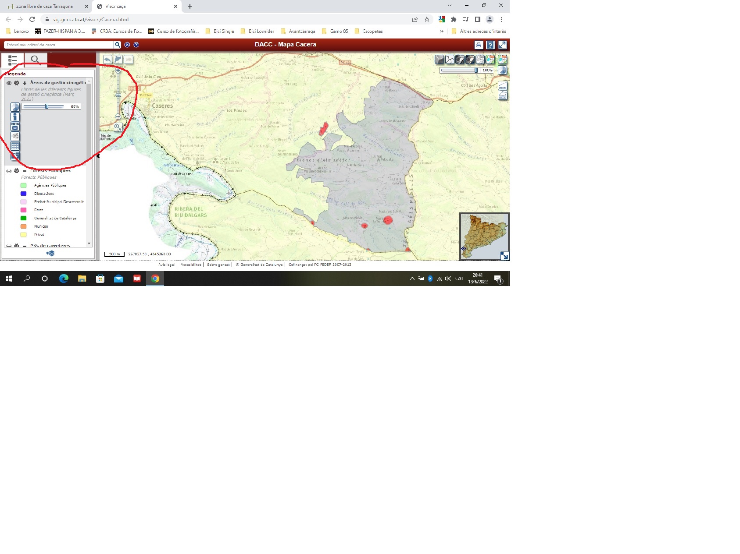Click the search criteria input field
Screen dimensions: 740x554
point(58,45)
